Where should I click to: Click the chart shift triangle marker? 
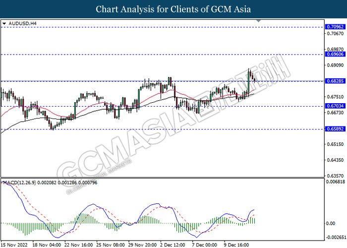tap(258, 21)
